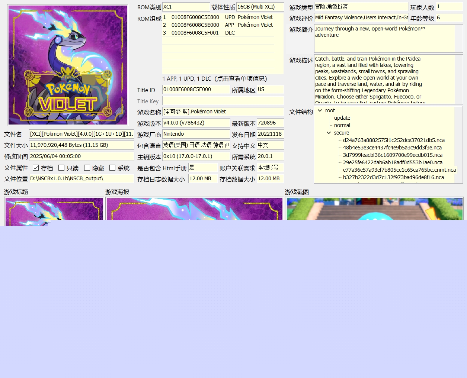
Task: Open the 游戏标题 title image thumbnail
Action: click(54, 211)
